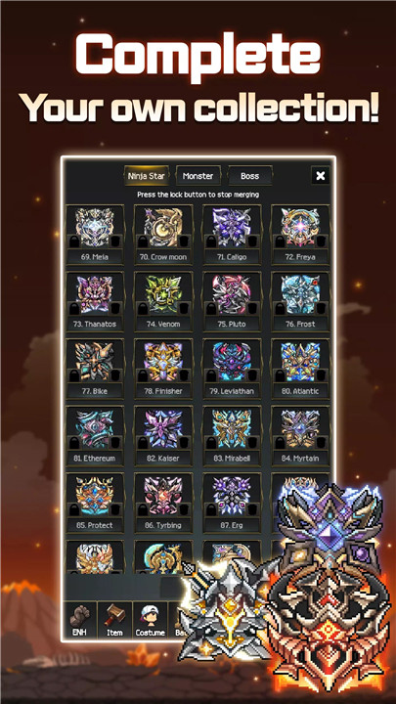The image size is (396, 704).
Task: Select the Venom ninja star image
Action: tap(163, 294)
